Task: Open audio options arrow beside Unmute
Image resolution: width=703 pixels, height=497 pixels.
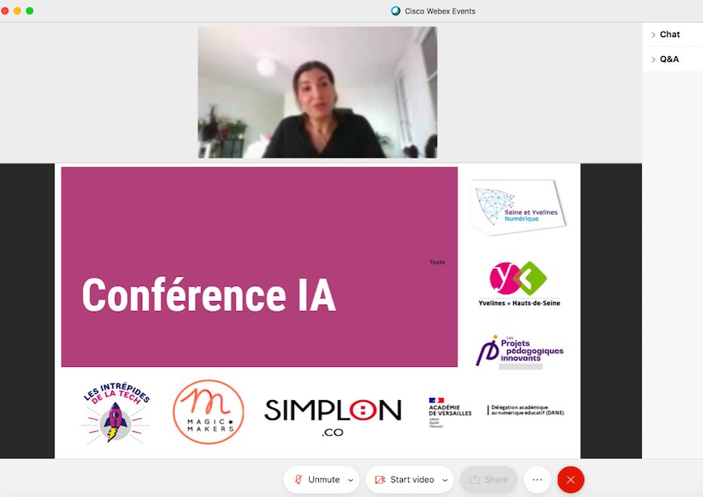Action: click(351, 480)
